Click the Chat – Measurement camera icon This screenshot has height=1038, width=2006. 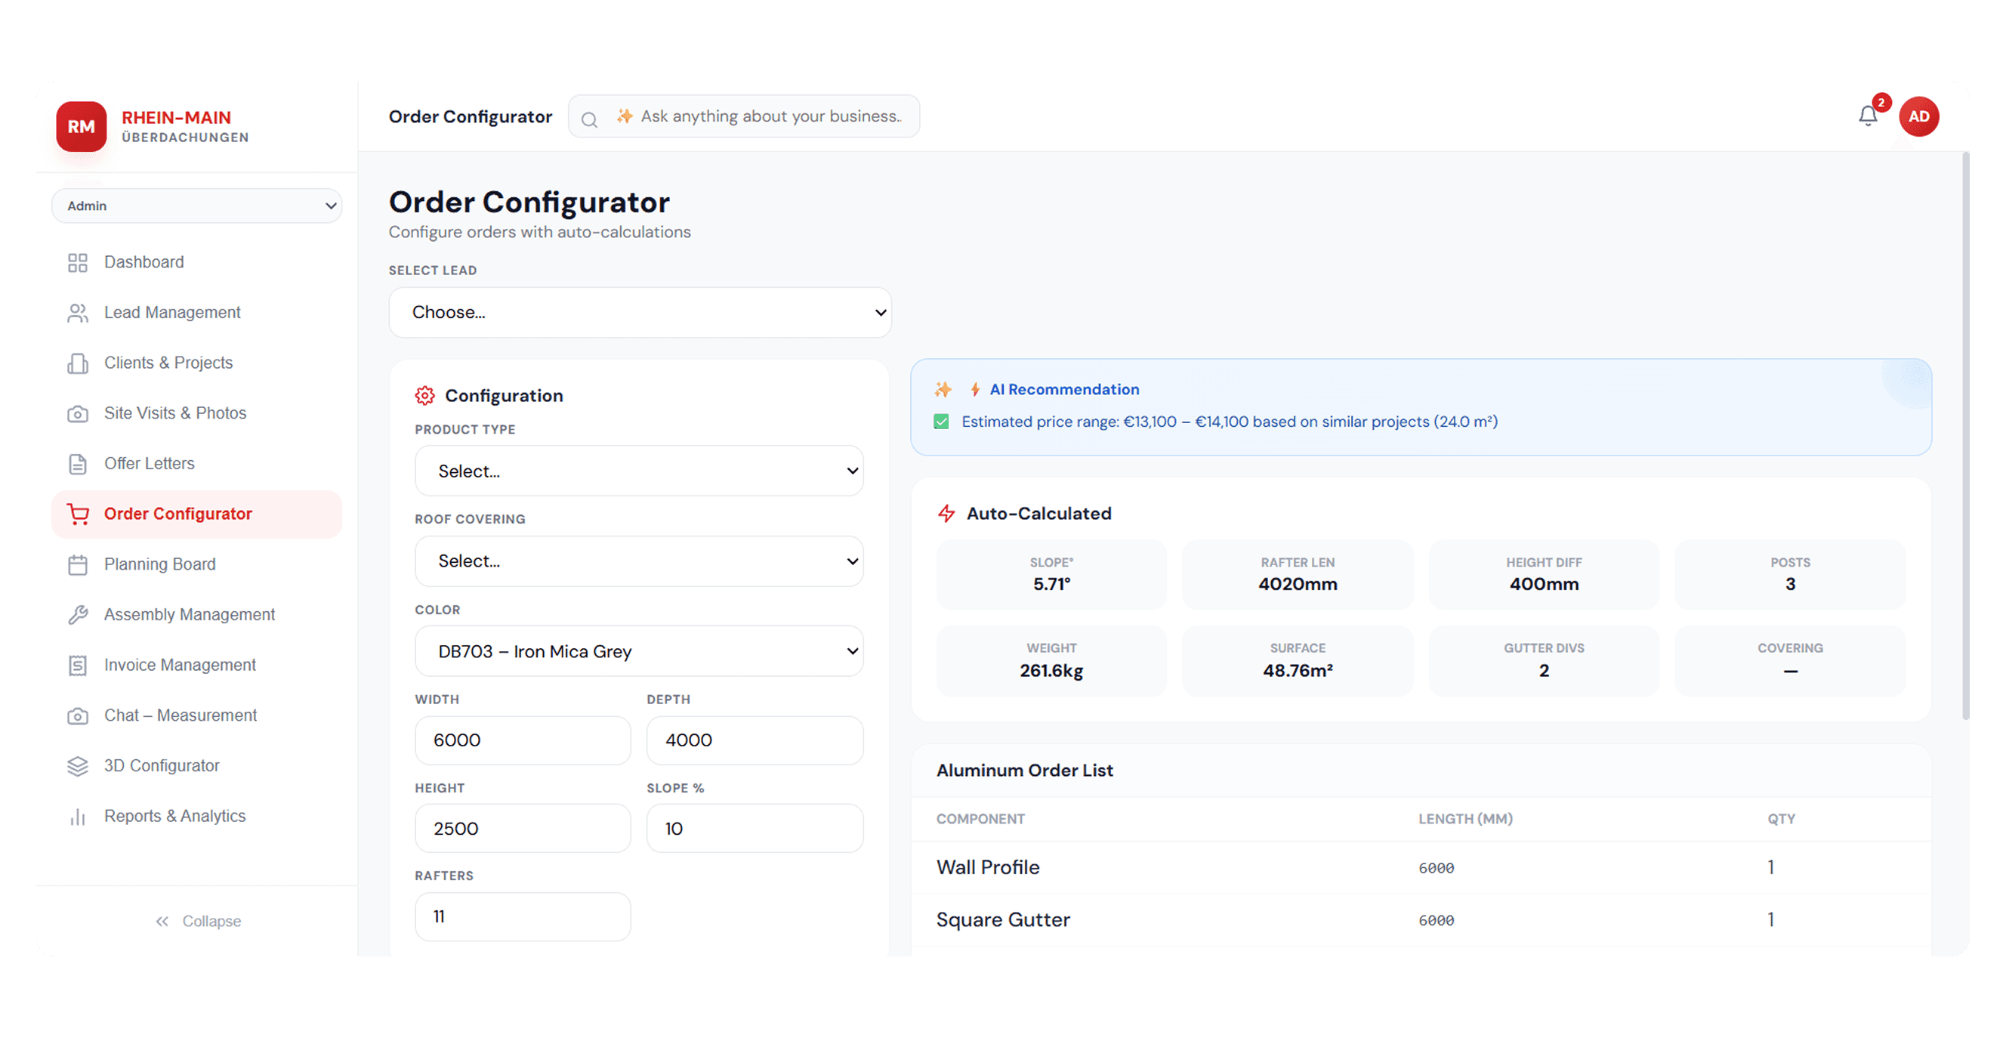click(77, 715)
